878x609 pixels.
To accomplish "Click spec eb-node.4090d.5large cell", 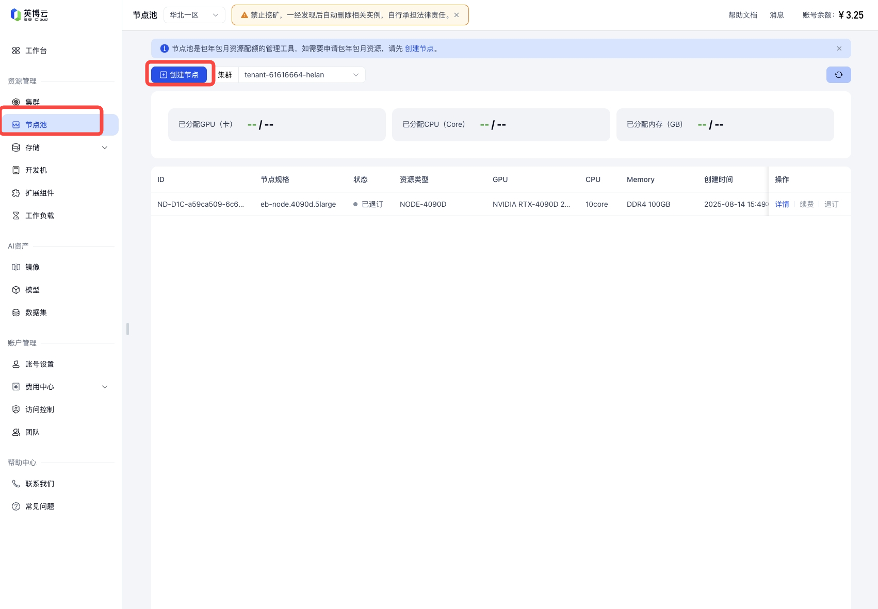I will tap(298, 204).
